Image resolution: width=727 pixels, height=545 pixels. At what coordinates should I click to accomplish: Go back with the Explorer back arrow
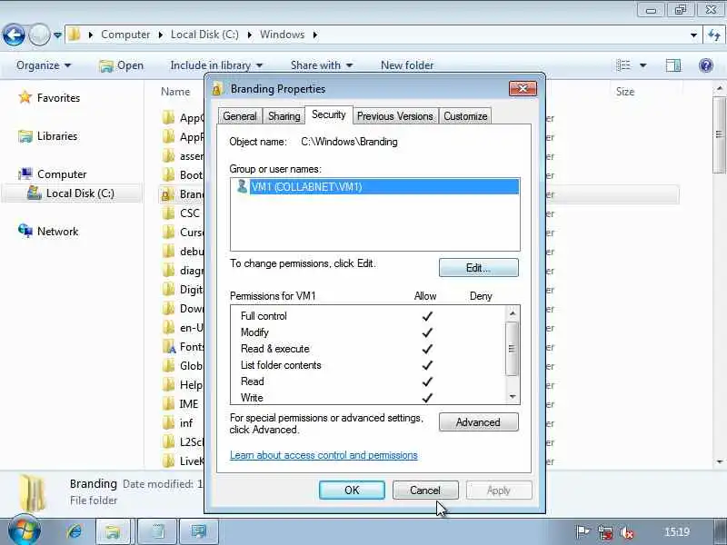coord(14,35)
